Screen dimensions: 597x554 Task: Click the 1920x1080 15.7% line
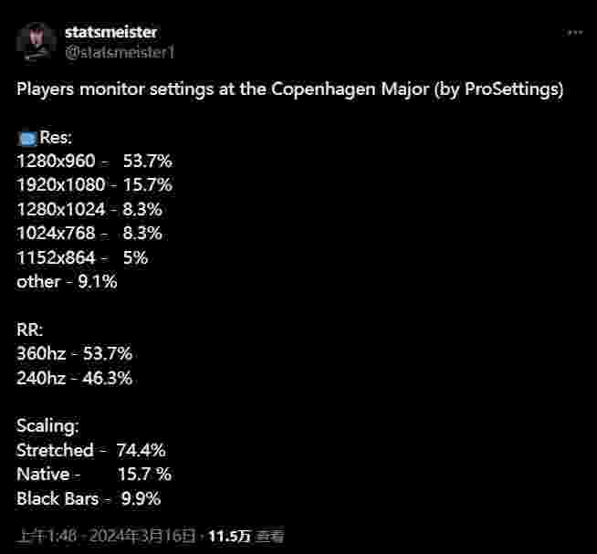click(94, 185)
